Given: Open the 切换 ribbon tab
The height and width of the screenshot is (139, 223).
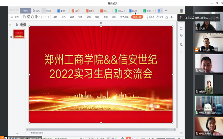Looking at the screenshot, I should 80,17.
